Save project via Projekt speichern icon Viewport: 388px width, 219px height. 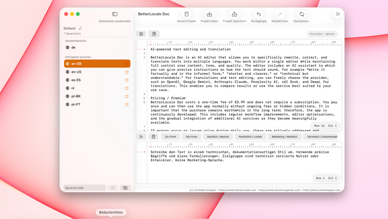(x=234, y=14)
